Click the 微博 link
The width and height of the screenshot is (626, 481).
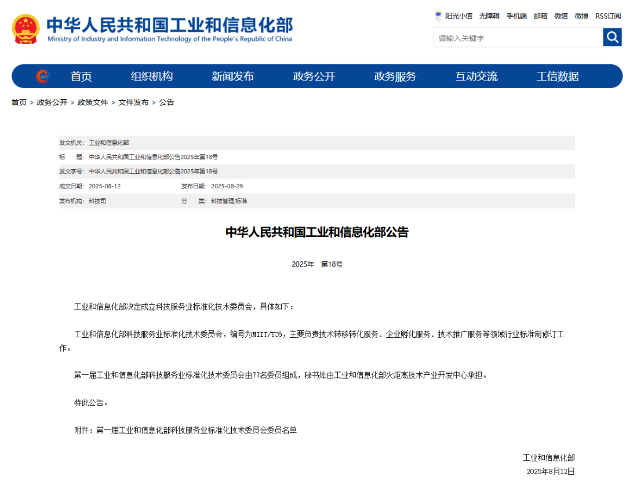(582, 16)
